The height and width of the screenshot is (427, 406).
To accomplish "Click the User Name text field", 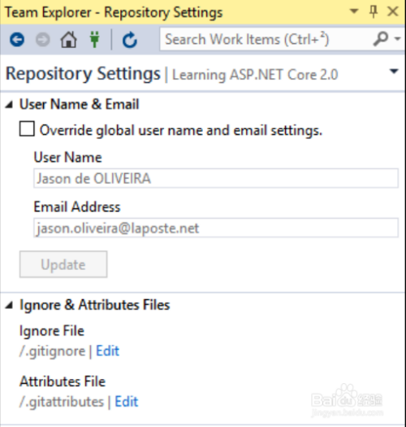I will [216, 178].
